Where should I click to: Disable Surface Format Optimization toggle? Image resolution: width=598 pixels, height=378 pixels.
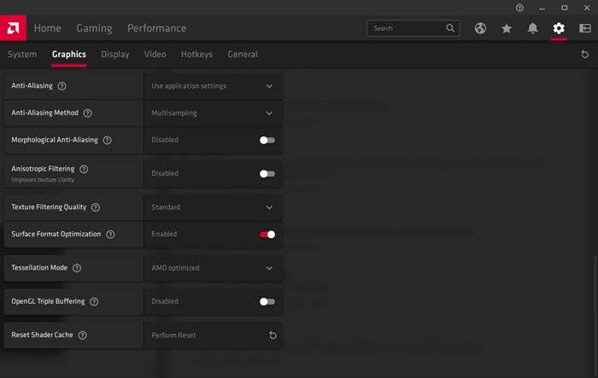(267, 235)
